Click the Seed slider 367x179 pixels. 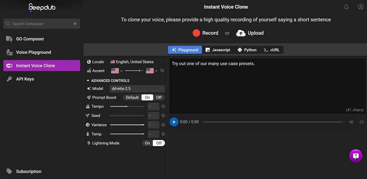[127, 115]
